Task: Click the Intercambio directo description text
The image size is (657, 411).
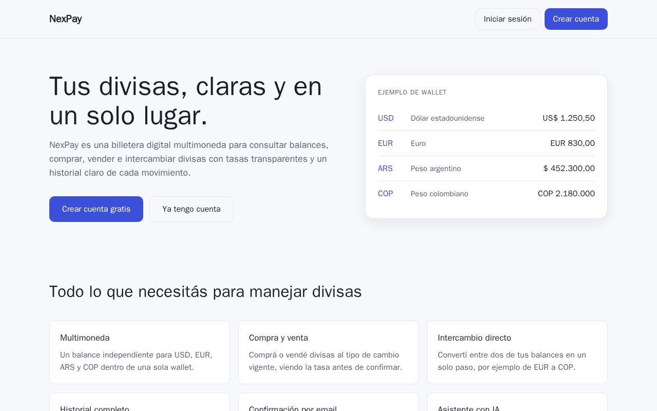Action: 512,361
